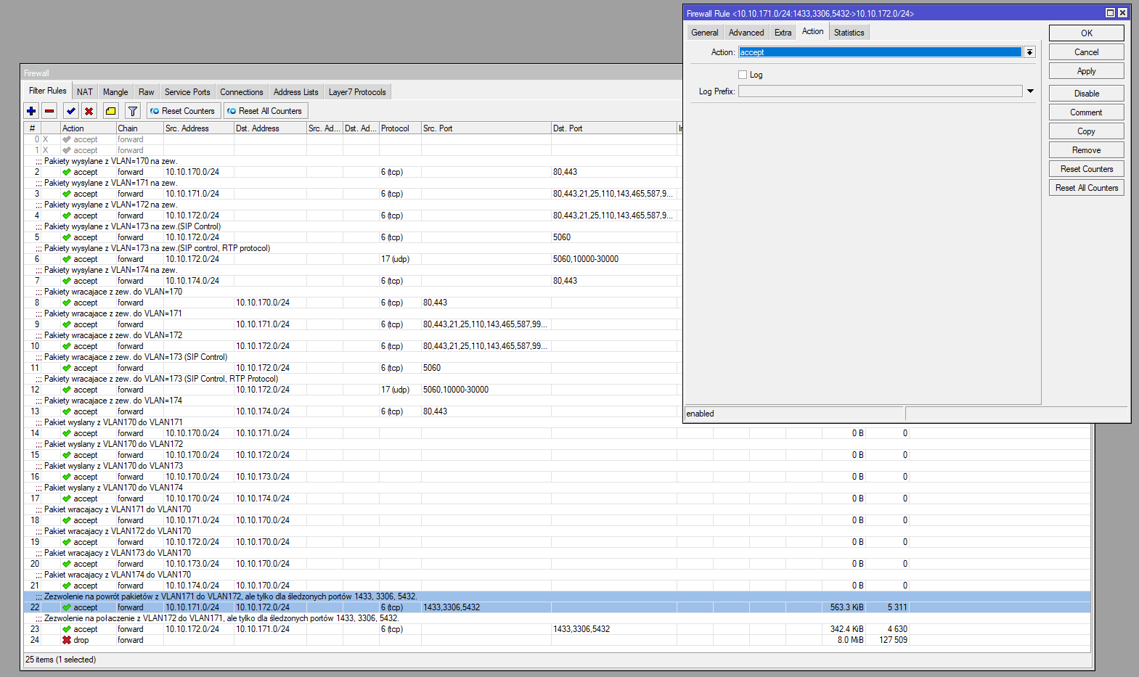Click the Disable button in dialog
This screenshot has width=1139, height=677.
tap(1086, 94)
